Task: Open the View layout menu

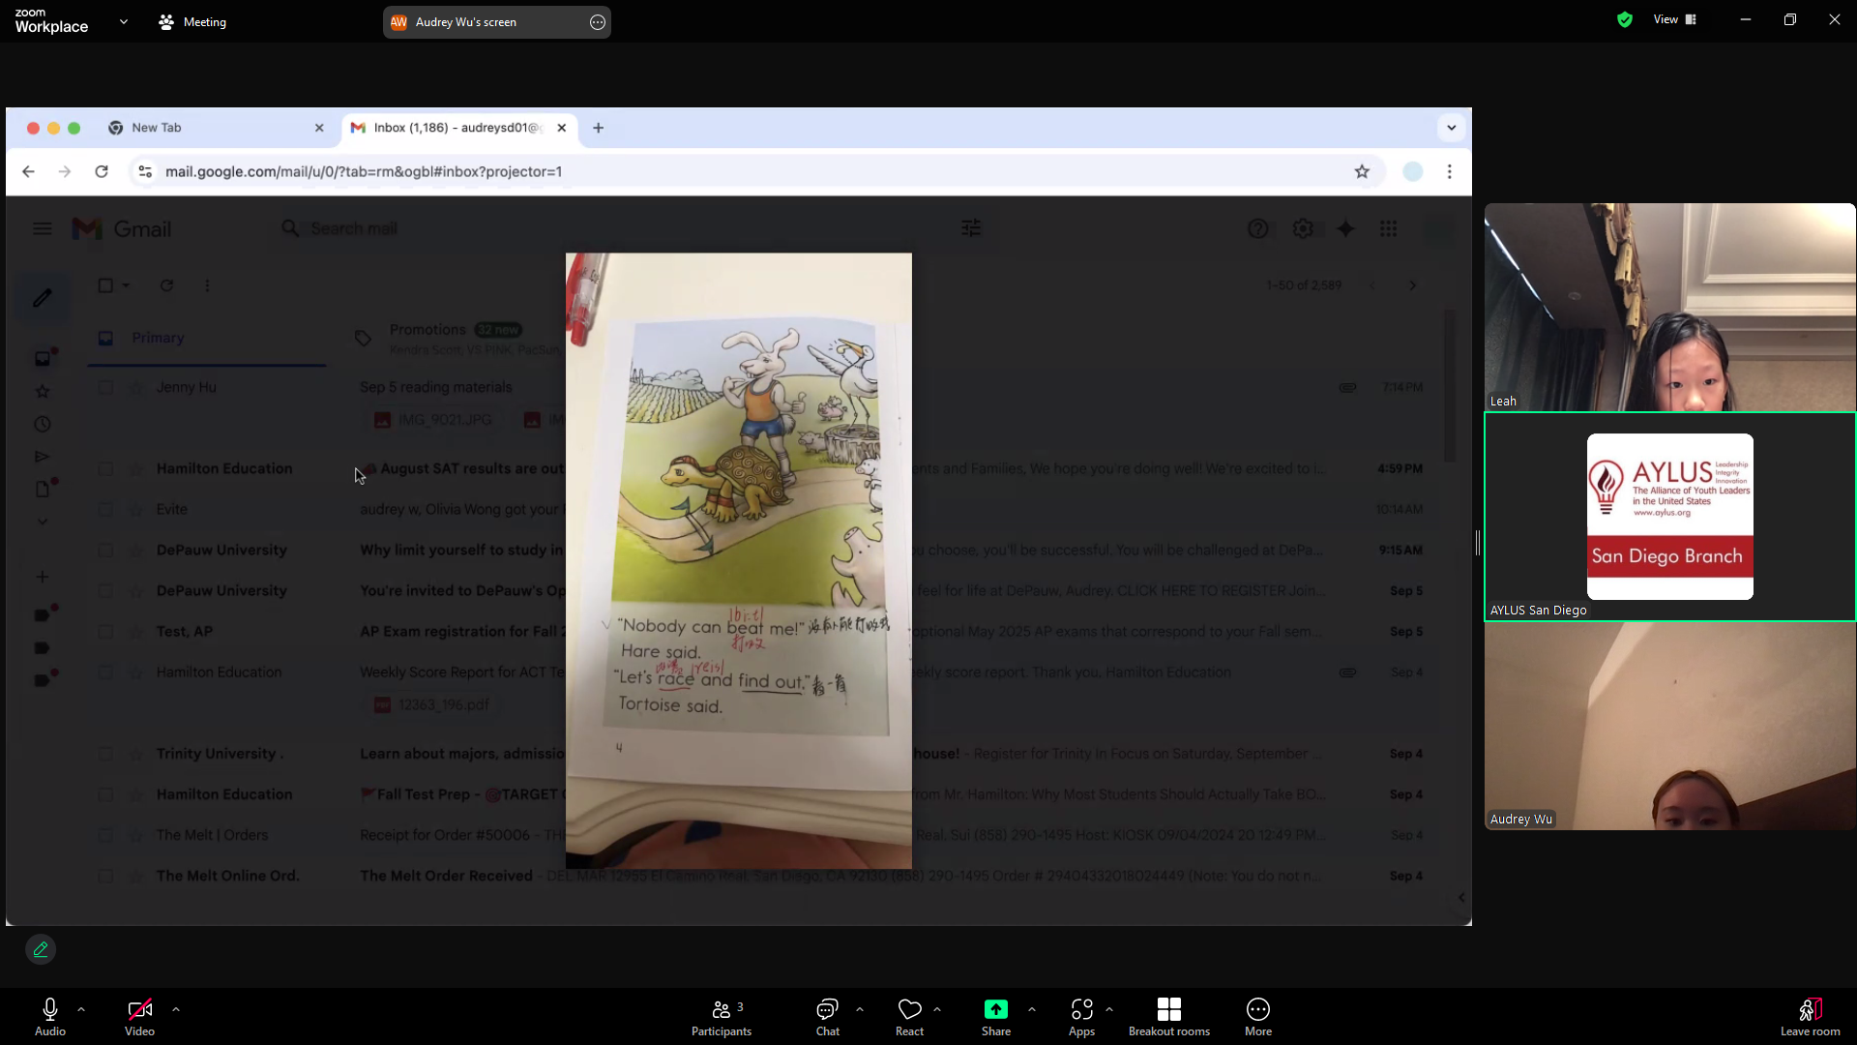Action: click(1675, 19)
